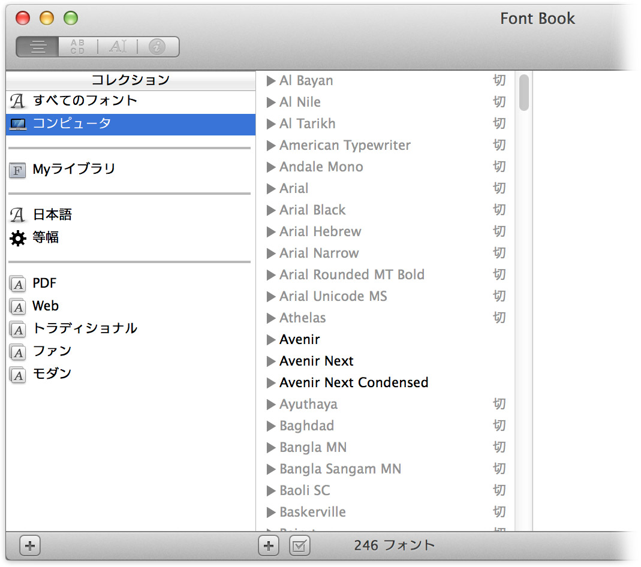641x567 pixels.
Task: Select the custom text preview mode
Action: click(x=118, y=47)
